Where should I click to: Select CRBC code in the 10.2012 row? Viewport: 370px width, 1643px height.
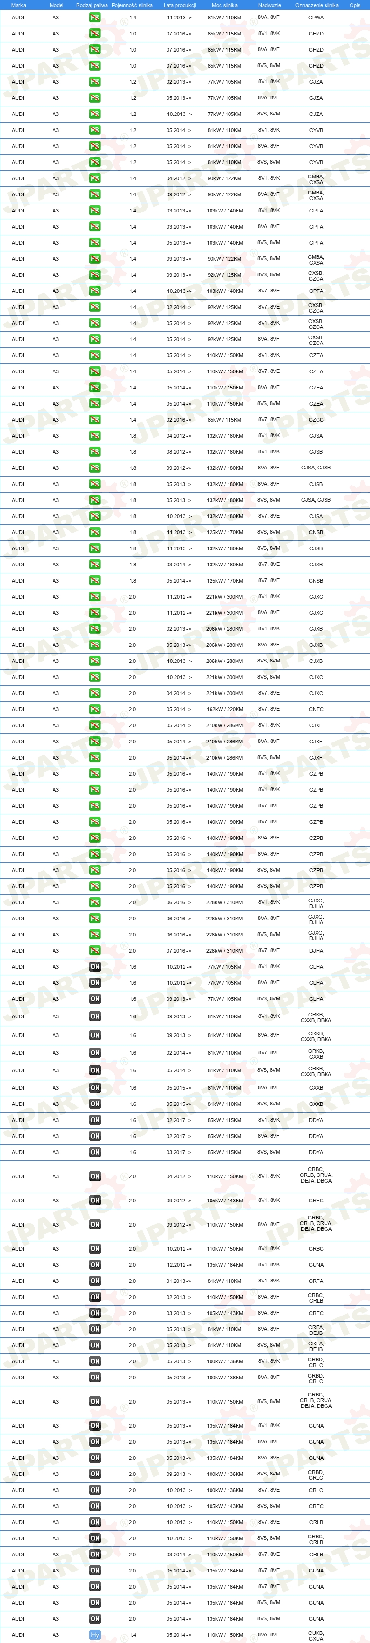click(316, 1249)
